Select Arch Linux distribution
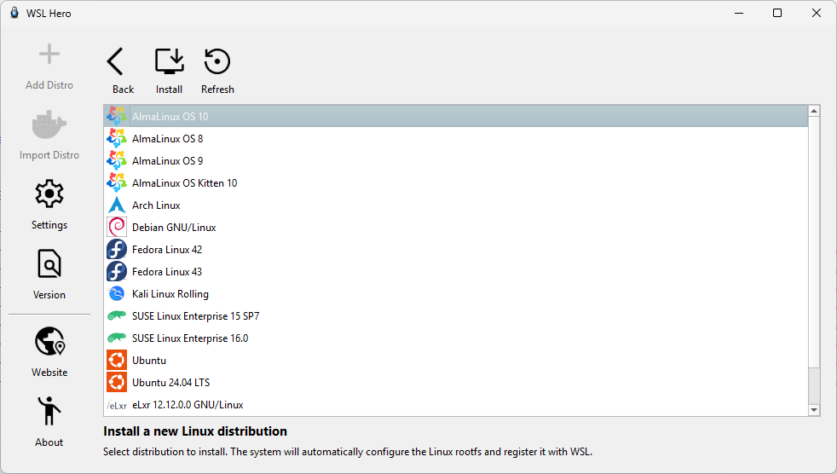The image size is (837, 474). point(156,205)
